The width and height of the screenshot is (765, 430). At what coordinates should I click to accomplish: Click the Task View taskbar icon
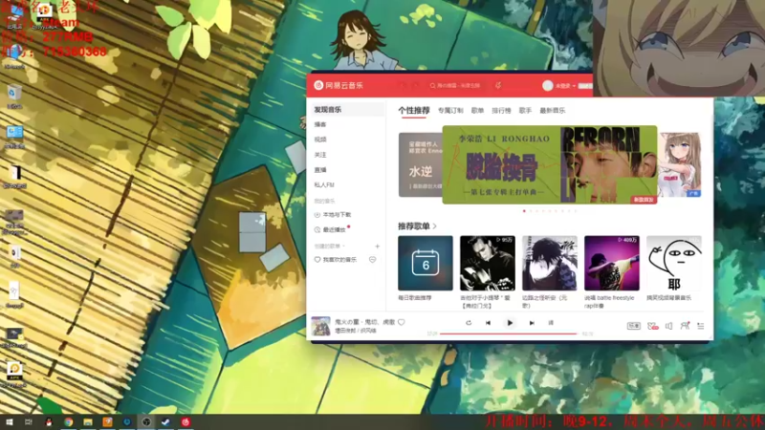point(29,422)
